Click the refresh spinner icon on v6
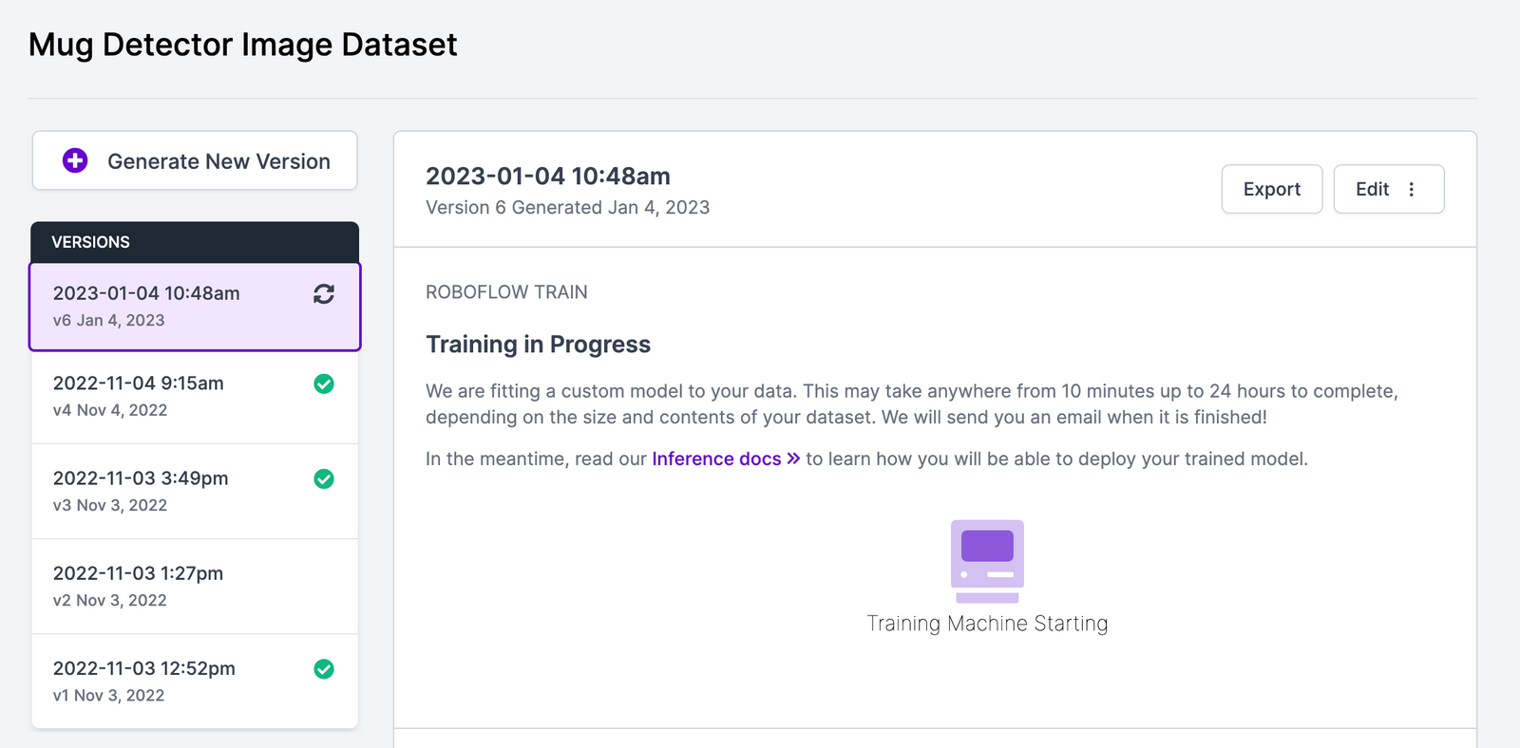1520x748 pixels. pyautogui.click(x=324, y=294)
